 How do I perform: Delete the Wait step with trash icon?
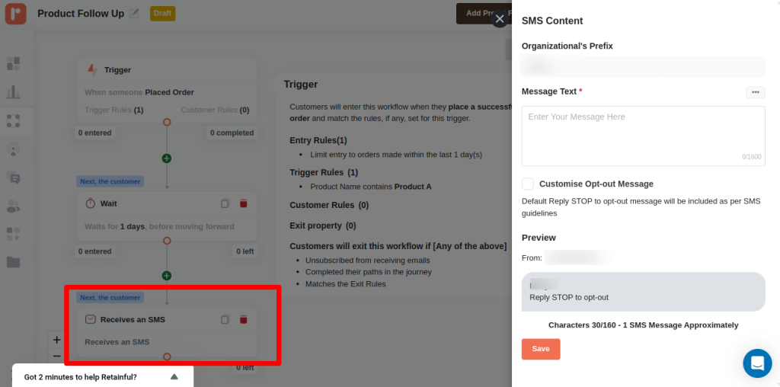[x=244, y=203]
